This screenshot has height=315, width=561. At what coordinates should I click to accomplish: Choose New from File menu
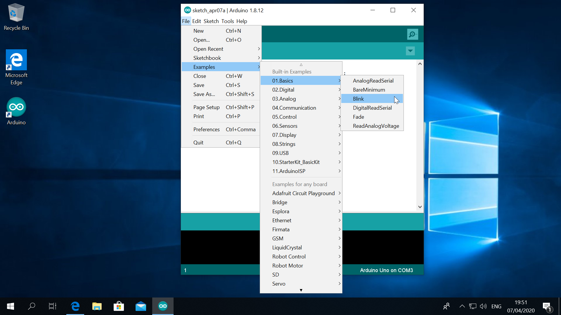221,31
